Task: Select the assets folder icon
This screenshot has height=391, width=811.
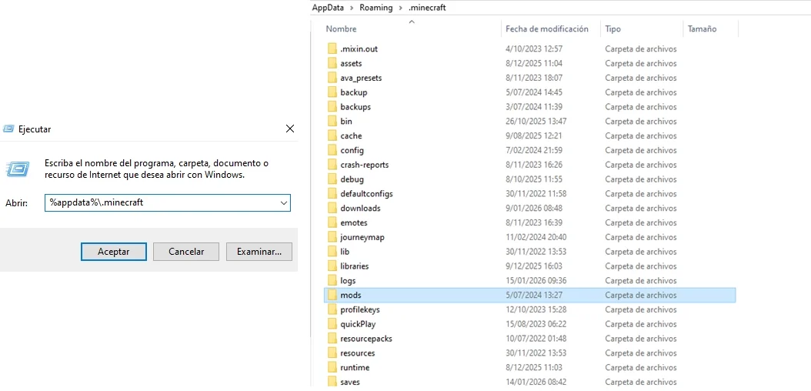Action: click(332, 63)
